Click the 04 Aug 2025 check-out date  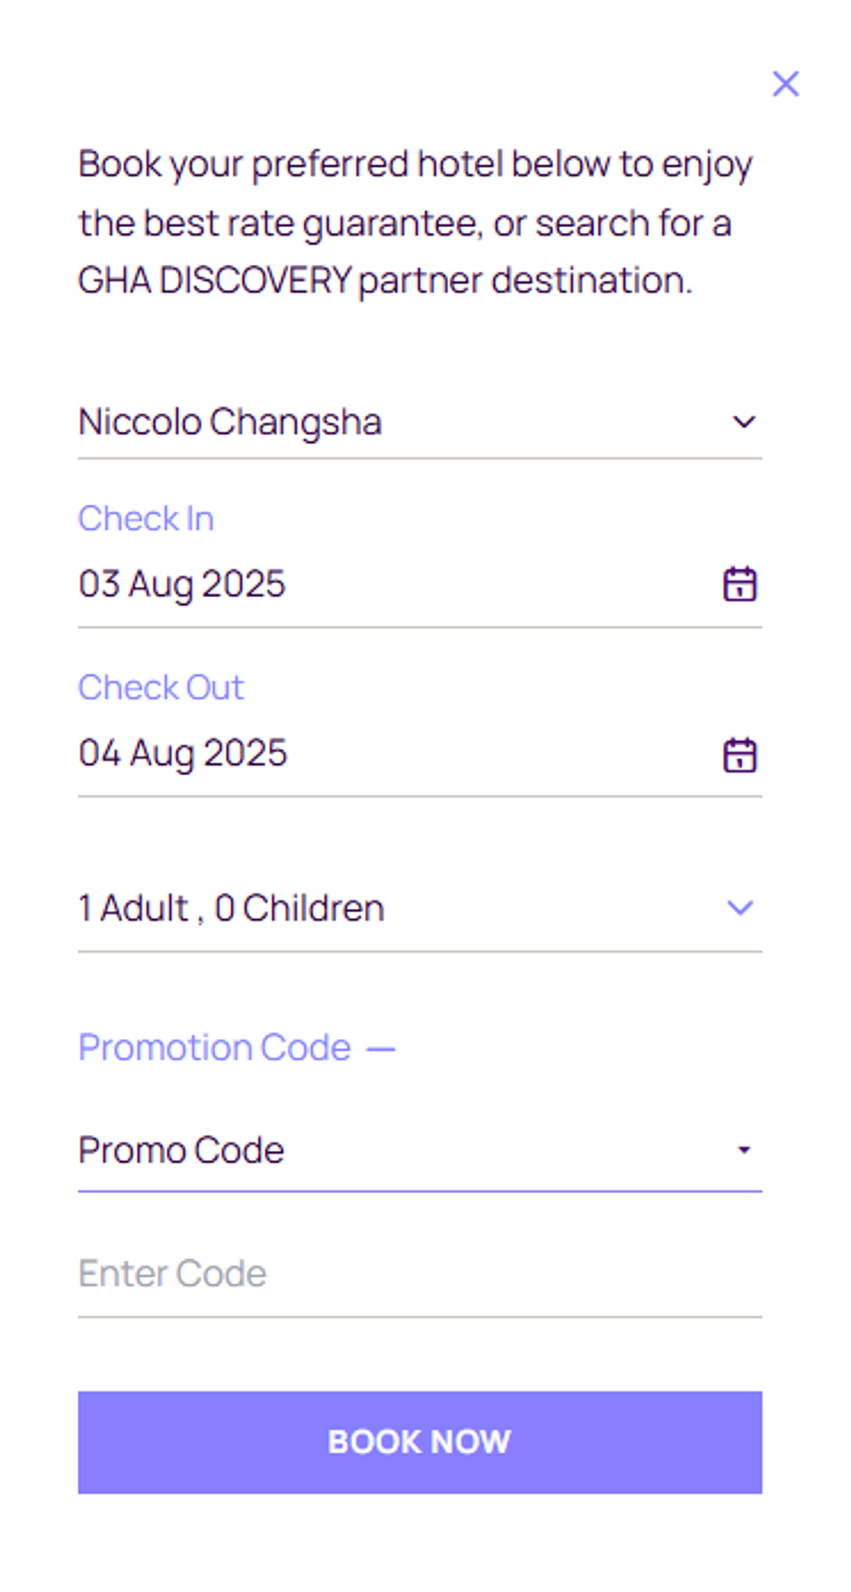(x=182, y=753)
